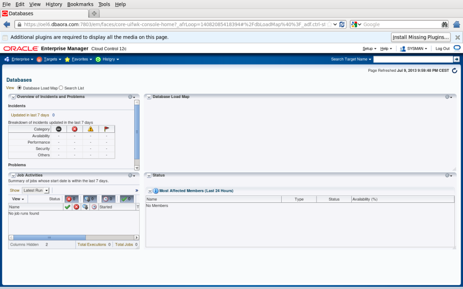Screen dimensions: 463x289
Task: Collapse the Database Load Map panel
Action: click(149, 97)
